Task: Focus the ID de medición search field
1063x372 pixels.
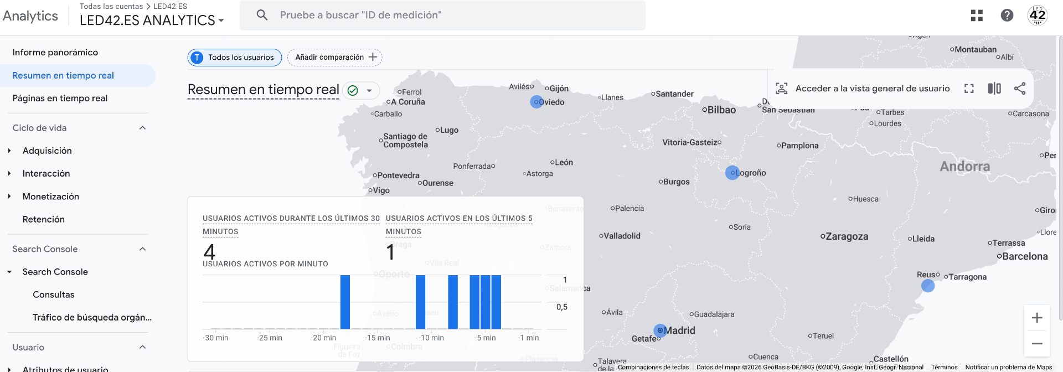Action: (x=442, y=15)
